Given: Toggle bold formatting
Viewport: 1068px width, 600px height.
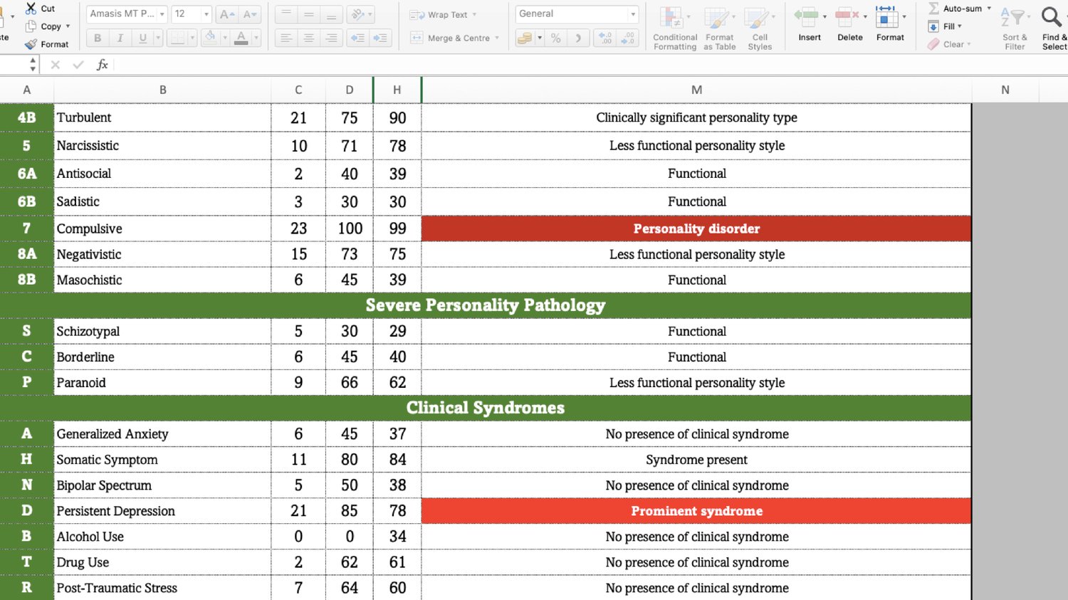Looking at the screenshot, I should [x=98, y=38].
